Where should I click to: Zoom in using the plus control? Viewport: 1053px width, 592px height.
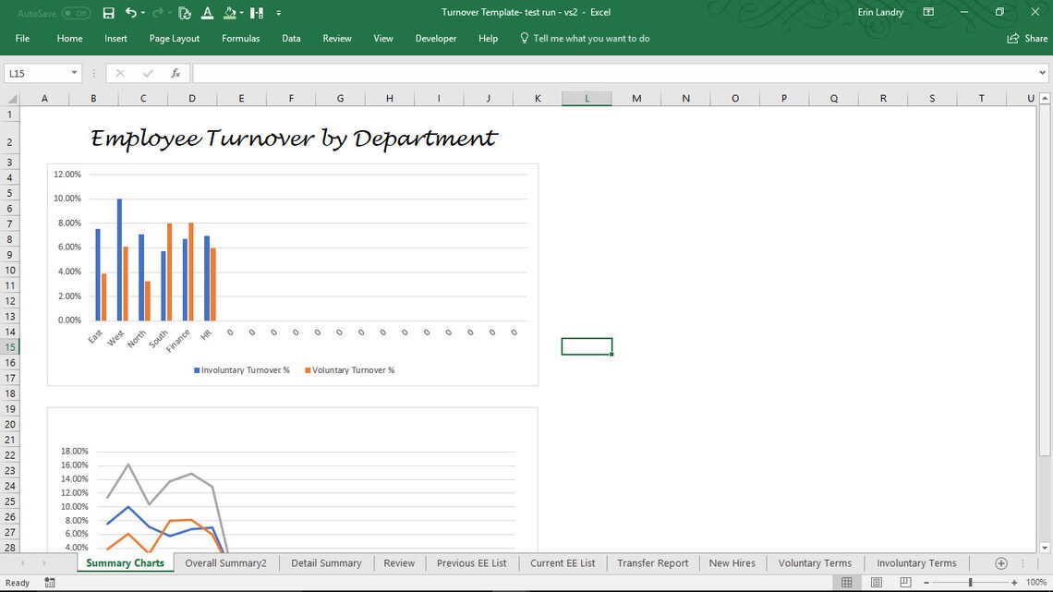point(1016,582)
